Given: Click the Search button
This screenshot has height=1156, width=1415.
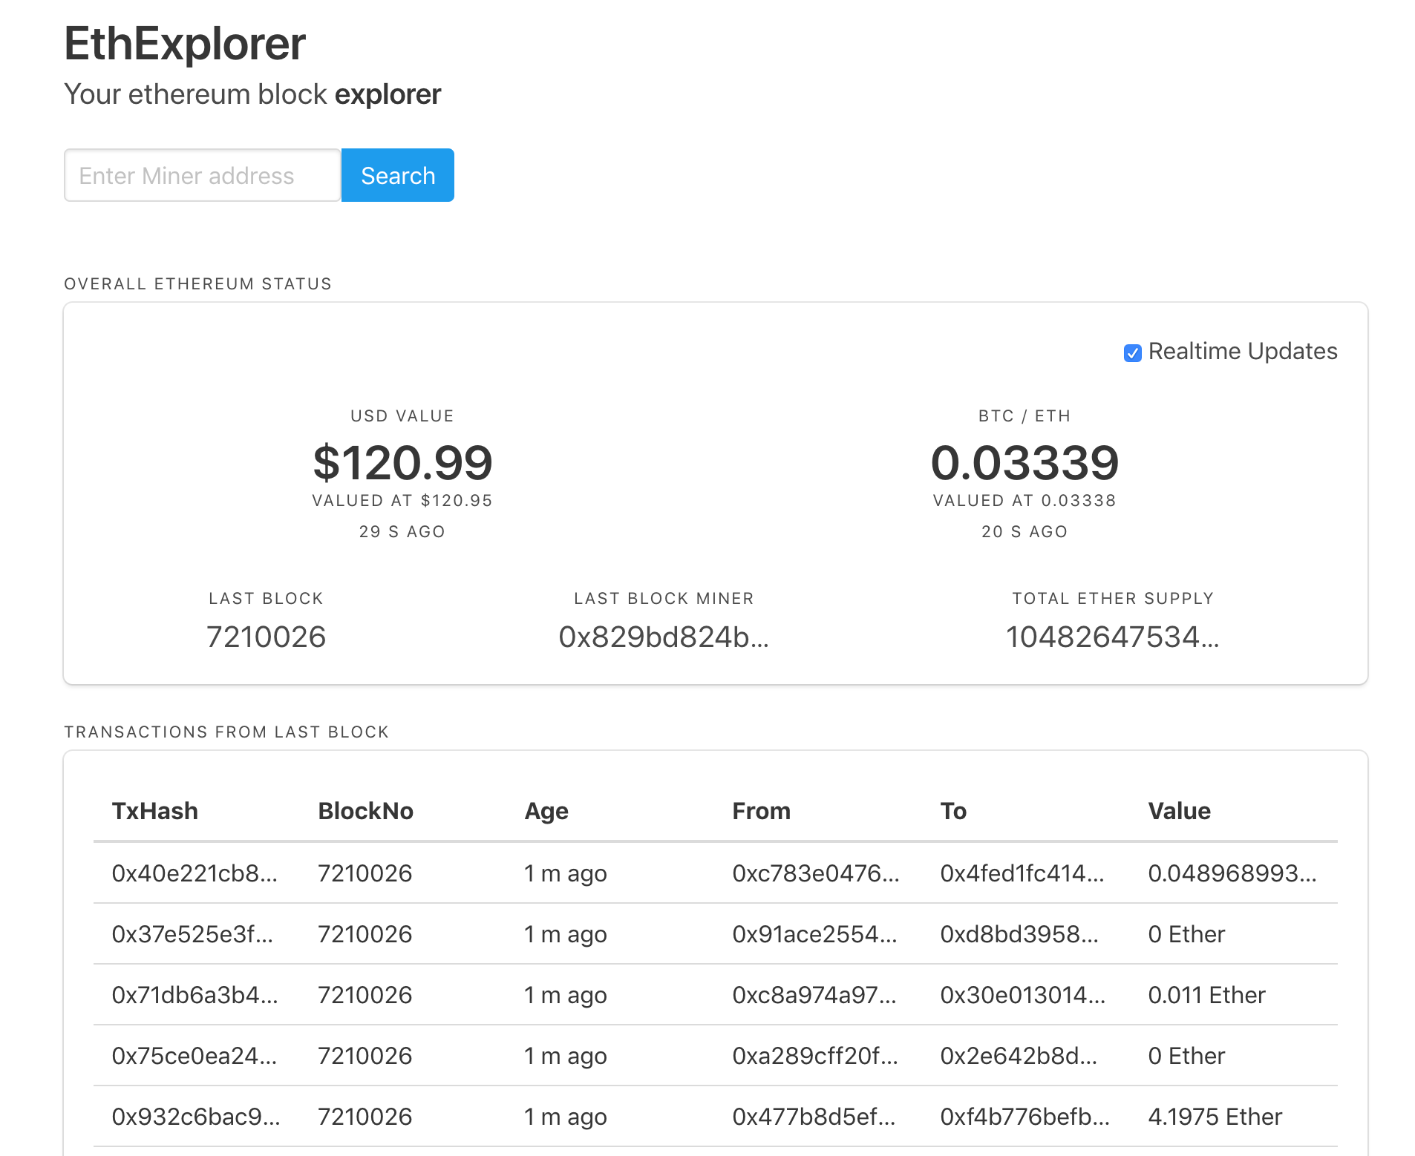Looking at the screenshot, I should pos(397,175).
